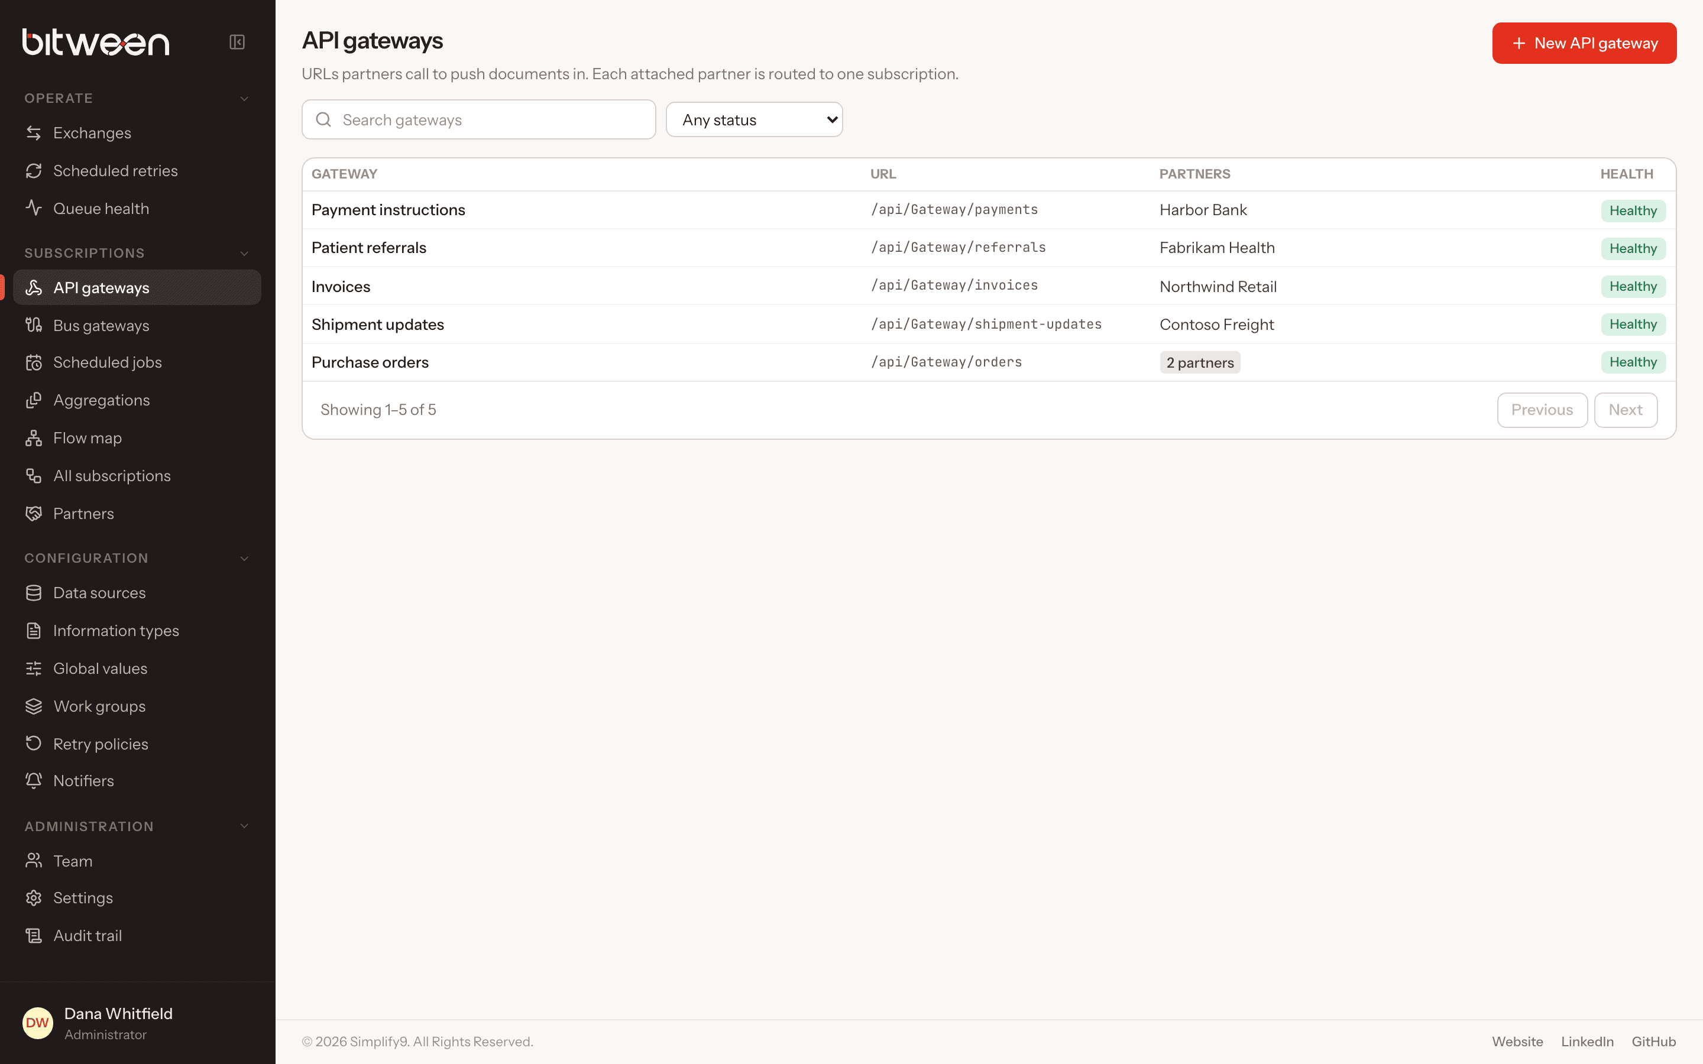Open the Partners page
The width and height of the screenshot is (1703, 1064).
[137, 514]
